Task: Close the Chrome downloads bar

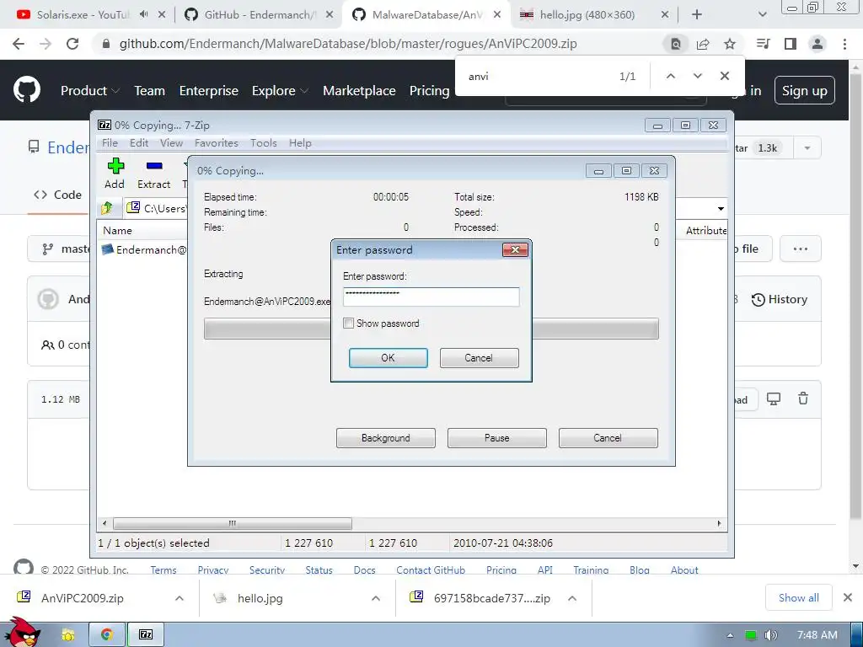Action: (848, 597)
